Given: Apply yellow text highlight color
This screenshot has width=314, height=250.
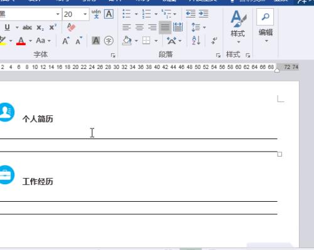Looking at the screenshot, I should [3, 41].
